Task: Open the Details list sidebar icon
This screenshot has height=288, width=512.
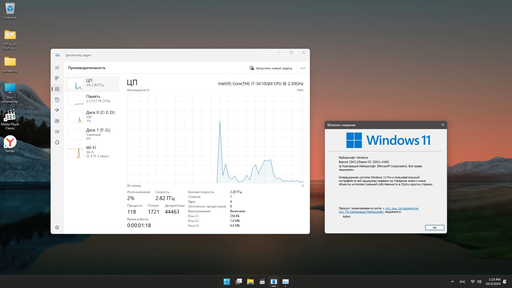Action: click(x=57, y=132)
